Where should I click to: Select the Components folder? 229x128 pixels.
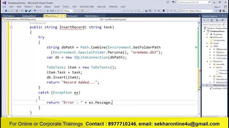tap(219, 40)
